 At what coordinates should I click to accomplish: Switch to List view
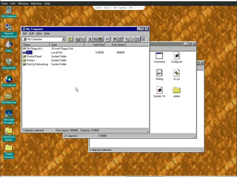click(138, 39)
